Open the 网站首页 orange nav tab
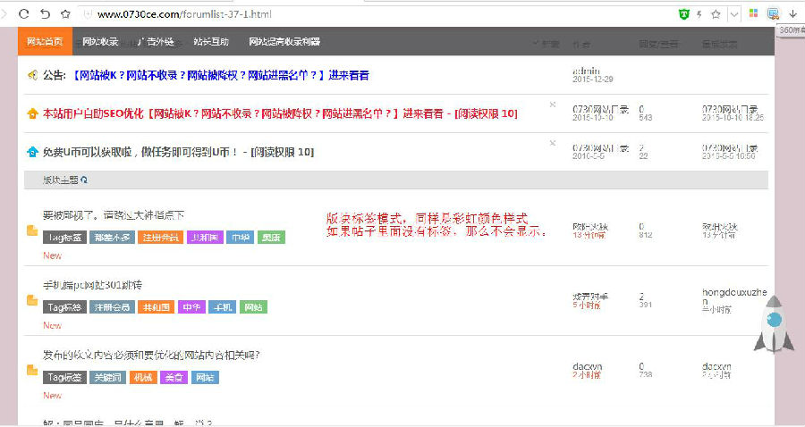The height and width of the screenshot is (427, 805). [x=45, y=42]
